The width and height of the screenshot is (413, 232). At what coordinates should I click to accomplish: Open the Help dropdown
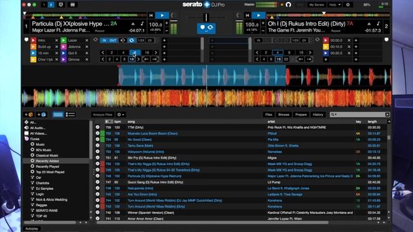click(x=334, y=5)
